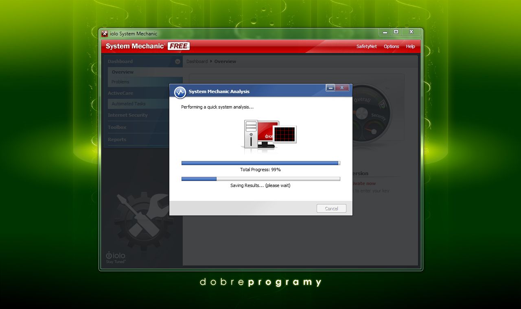Select Overview under Dashboard

tap(123, 72)
